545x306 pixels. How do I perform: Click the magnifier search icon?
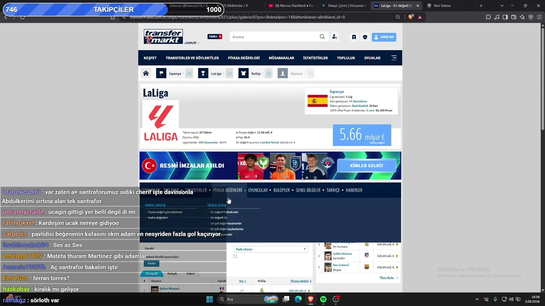click(x=322, y=37)
